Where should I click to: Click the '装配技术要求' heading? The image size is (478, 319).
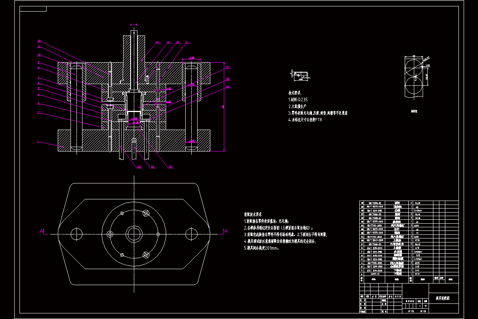pyautogui.click(x=253, y=215)
